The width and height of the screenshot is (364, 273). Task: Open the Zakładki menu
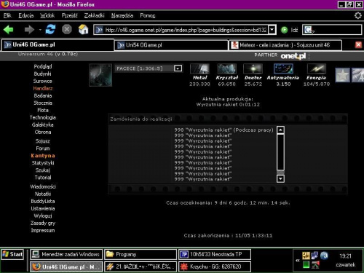point(94,15)
